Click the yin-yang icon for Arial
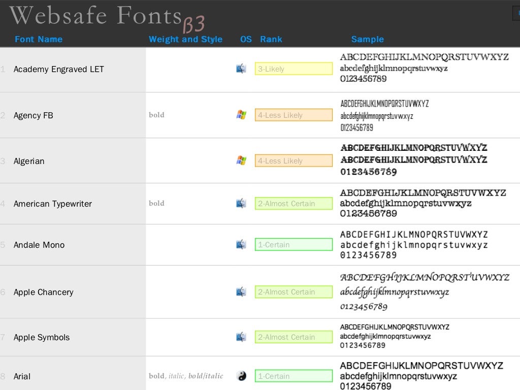This screenshot has height=390, width=520. click(241, 376)
